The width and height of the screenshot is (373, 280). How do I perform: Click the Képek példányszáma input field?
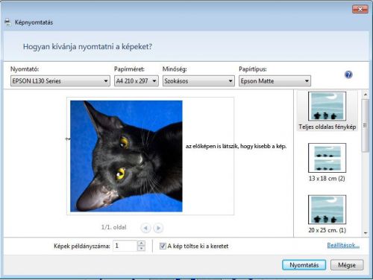pos(125,246)
